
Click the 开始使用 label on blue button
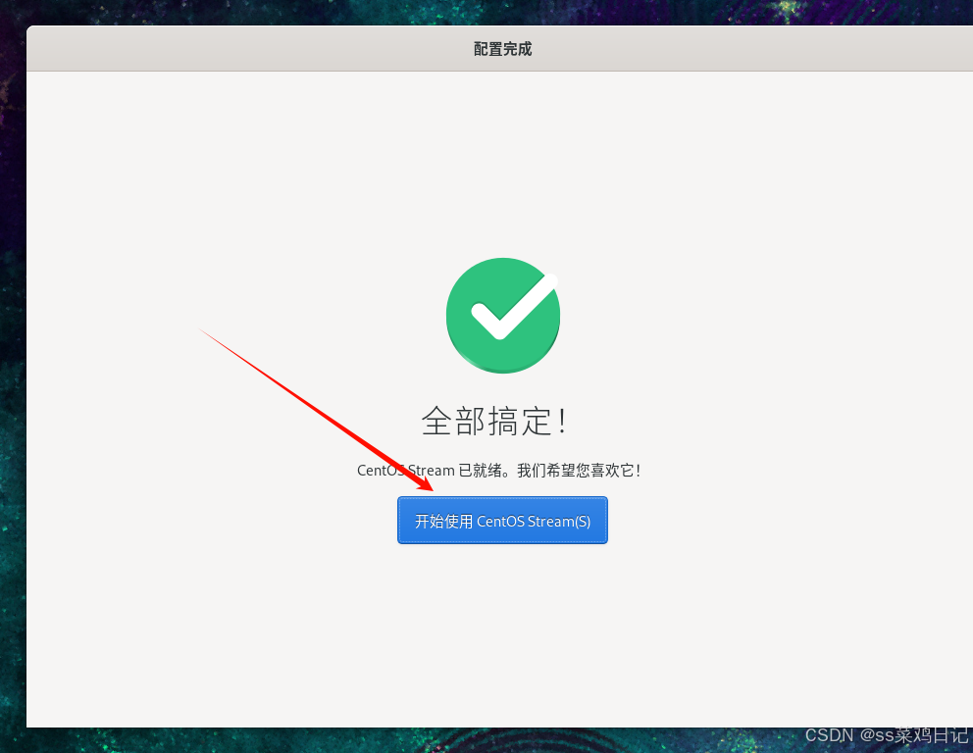443,521
